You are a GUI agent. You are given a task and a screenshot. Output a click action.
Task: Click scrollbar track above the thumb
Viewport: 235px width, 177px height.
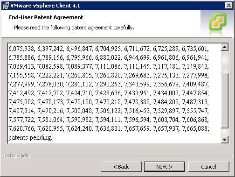(x=225, y=62)
